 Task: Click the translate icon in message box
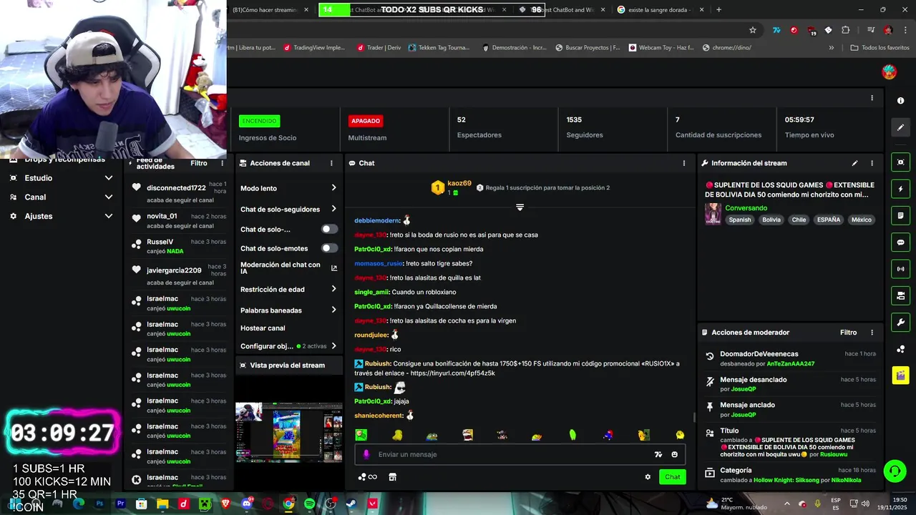click(x=658, y=454)
